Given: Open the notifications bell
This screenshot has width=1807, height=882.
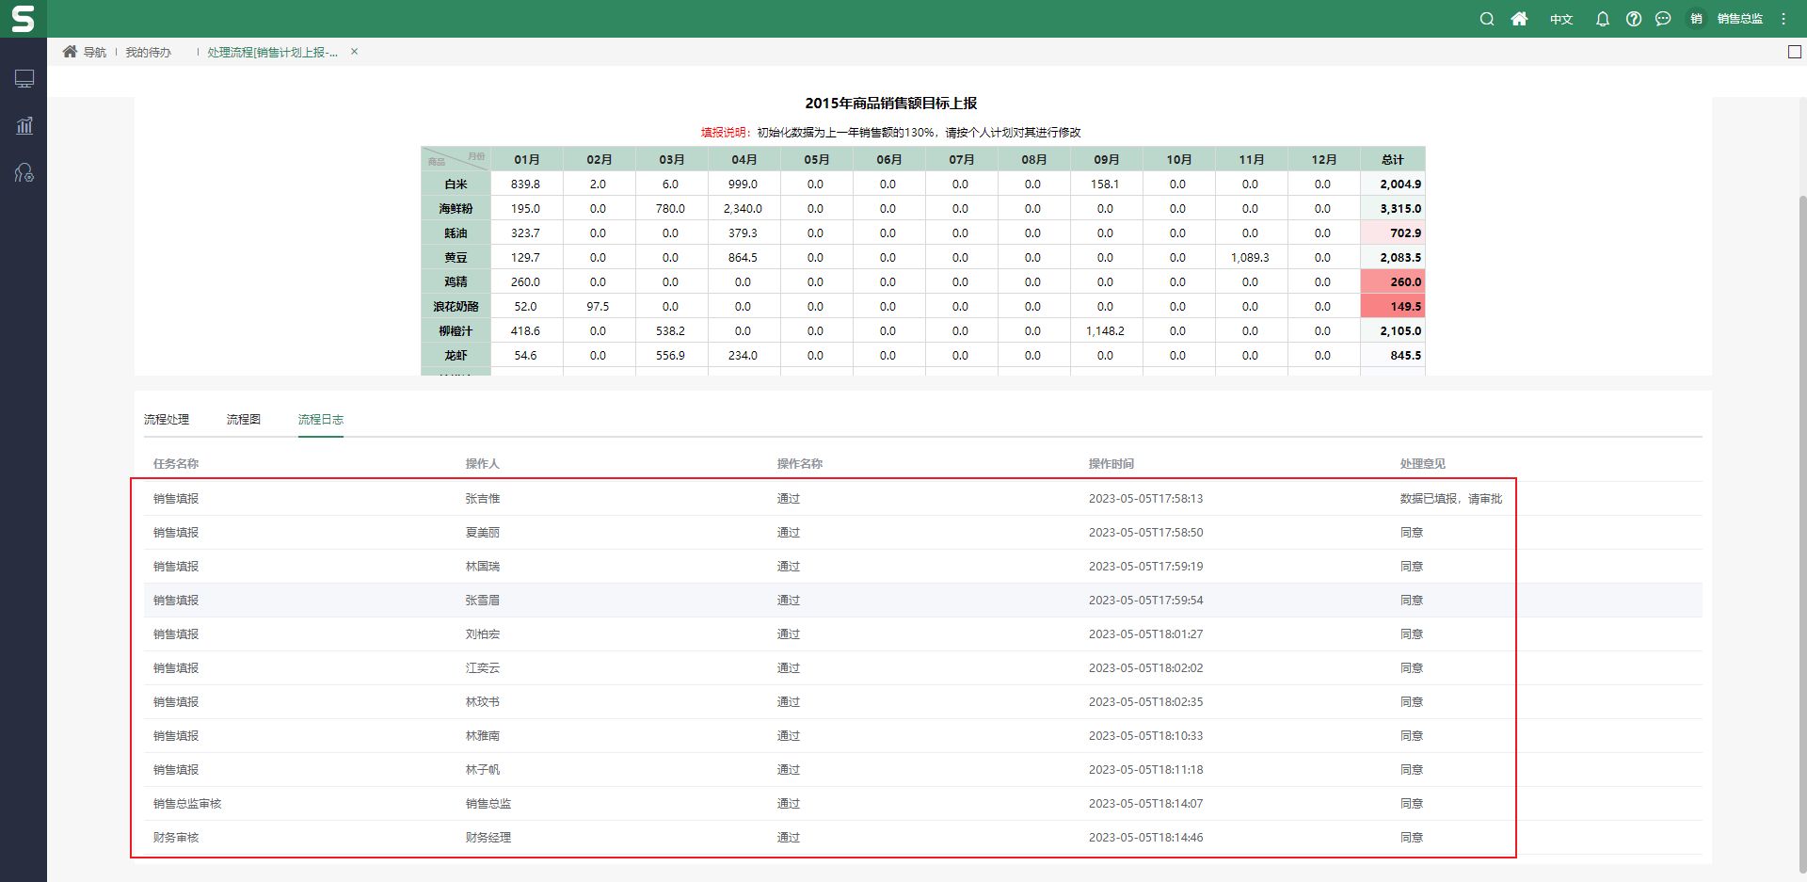Looking at the screenshot, I should coord(1602,19).
